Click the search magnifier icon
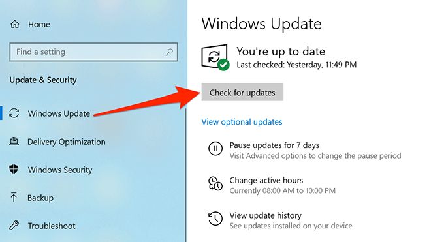 tap(169, 52)
